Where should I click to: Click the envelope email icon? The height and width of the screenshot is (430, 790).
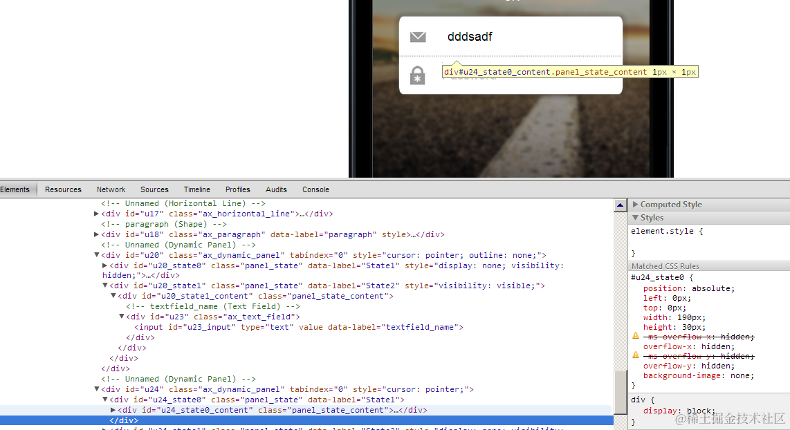click(418, 37)
